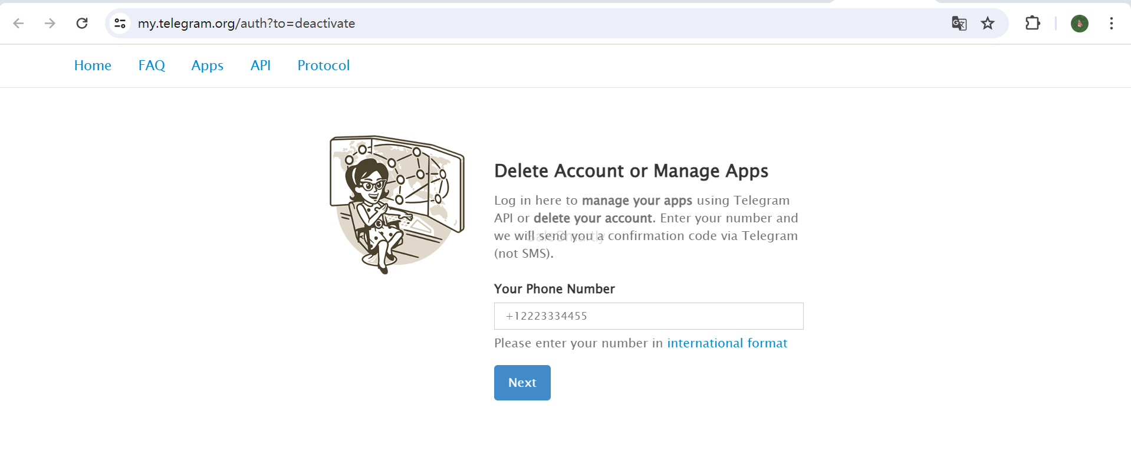Open the Chrome profile avatar
The height and width of the screenshot is (473, 1131).
pos(1079,24)
